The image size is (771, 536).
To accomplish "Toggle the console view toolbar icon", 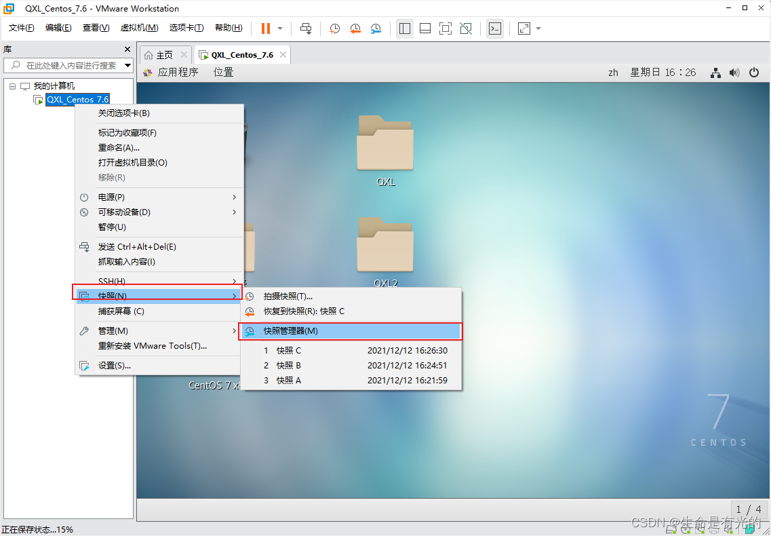I will point(495,28).
